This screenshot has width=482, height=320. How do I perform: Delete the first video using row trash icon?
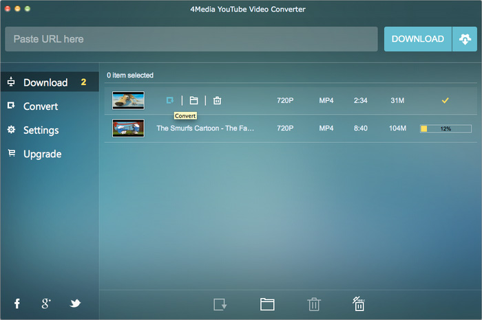click(x=217, y=100)
